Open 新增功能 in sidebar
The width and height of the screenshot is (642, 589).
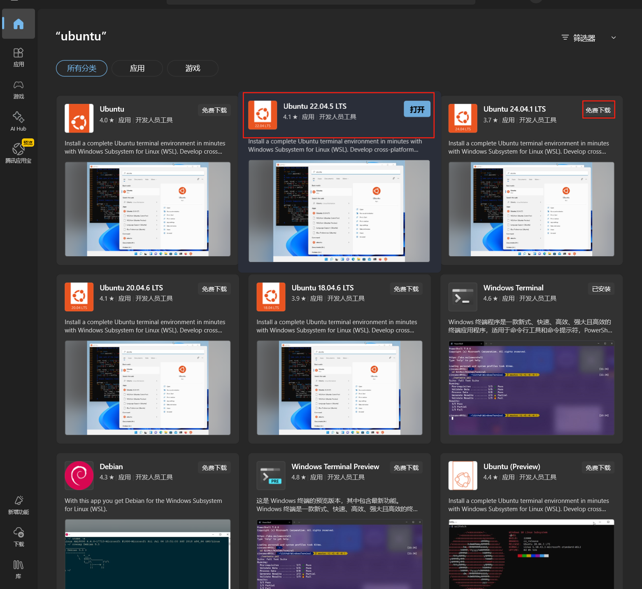(19, 505)
